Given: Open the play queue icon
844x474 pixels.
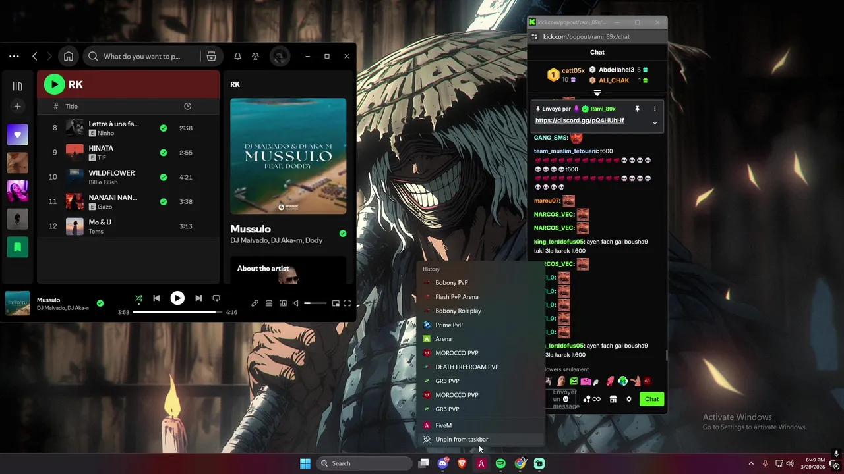Looking at the screenshot, I should tap(269, 303).
